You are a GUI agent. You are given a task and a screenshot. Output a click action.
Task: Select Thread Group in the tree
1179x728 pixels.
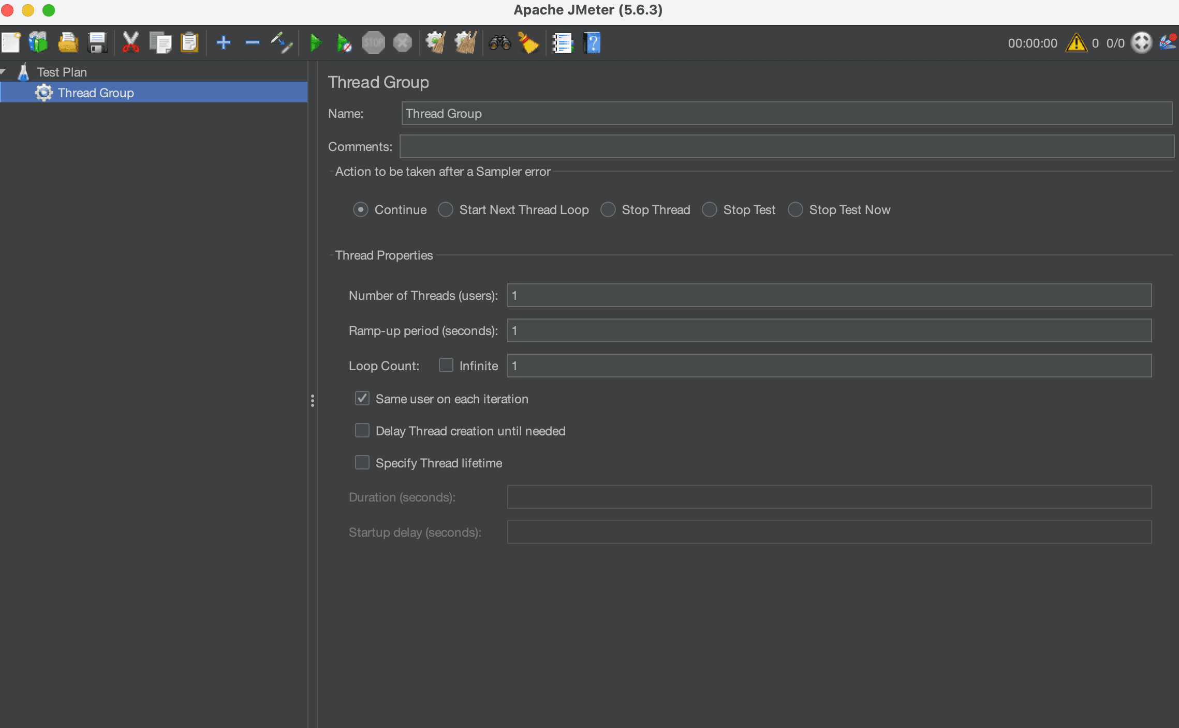(x=95, y=93)
